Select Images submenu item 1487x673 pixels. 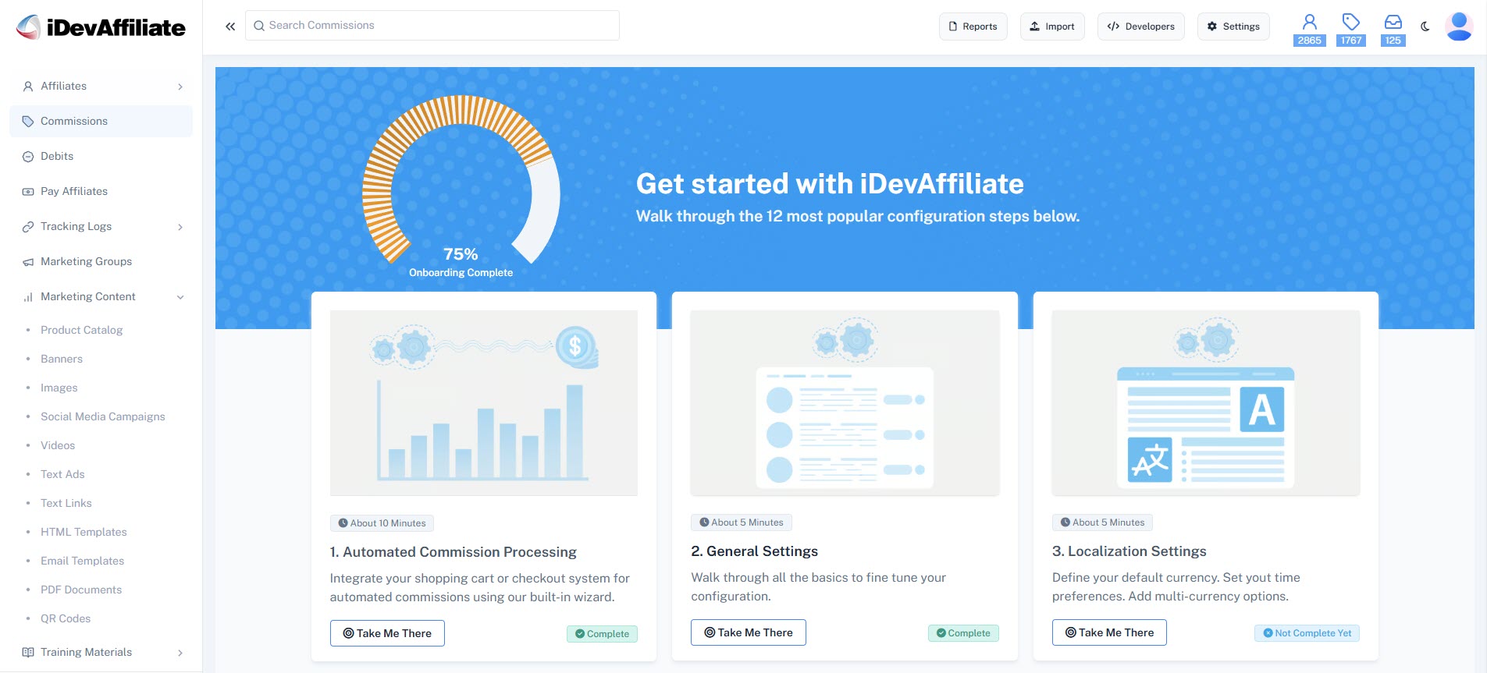coord(59,388)
